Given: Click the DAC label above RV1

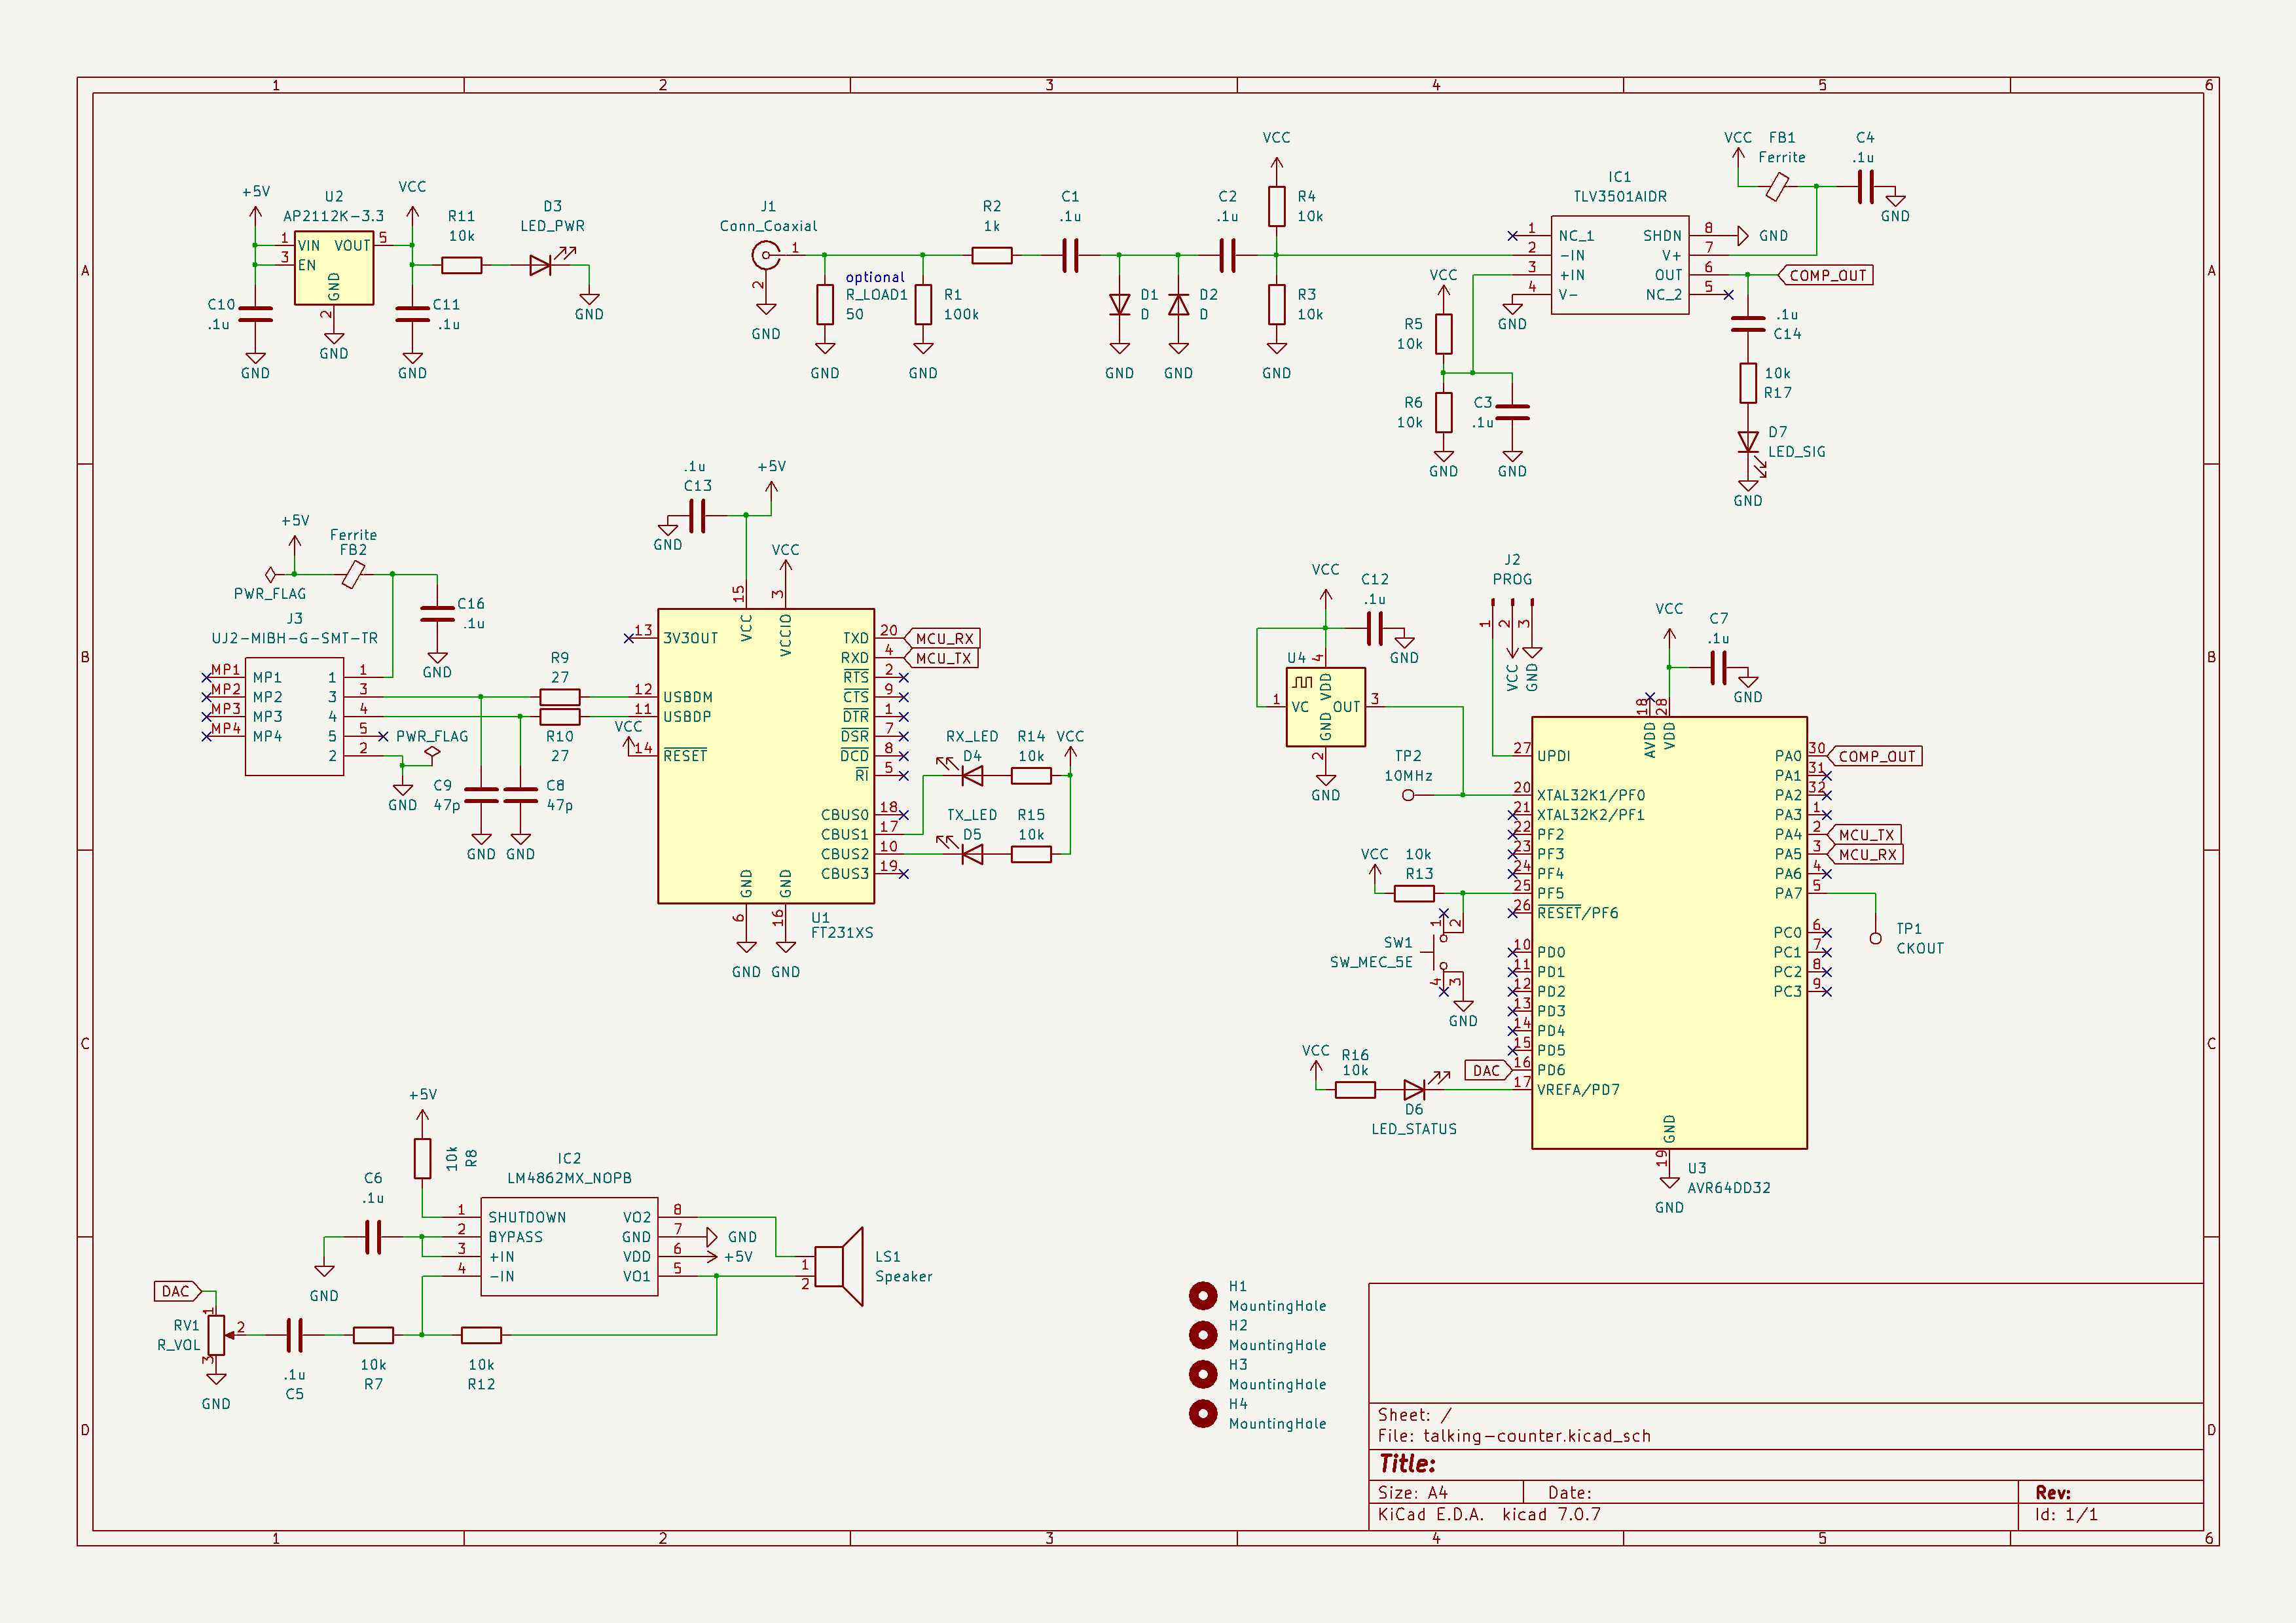Looking at the screenshot, I should point(177,1291).
